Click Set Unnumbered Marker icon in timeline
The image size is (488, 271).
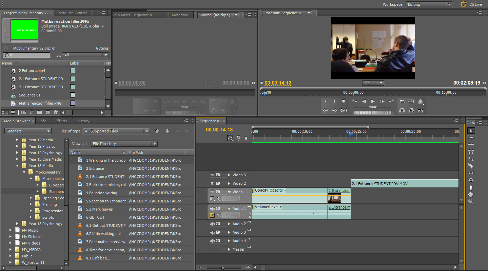pyautogui.click(x=246, y=138)
